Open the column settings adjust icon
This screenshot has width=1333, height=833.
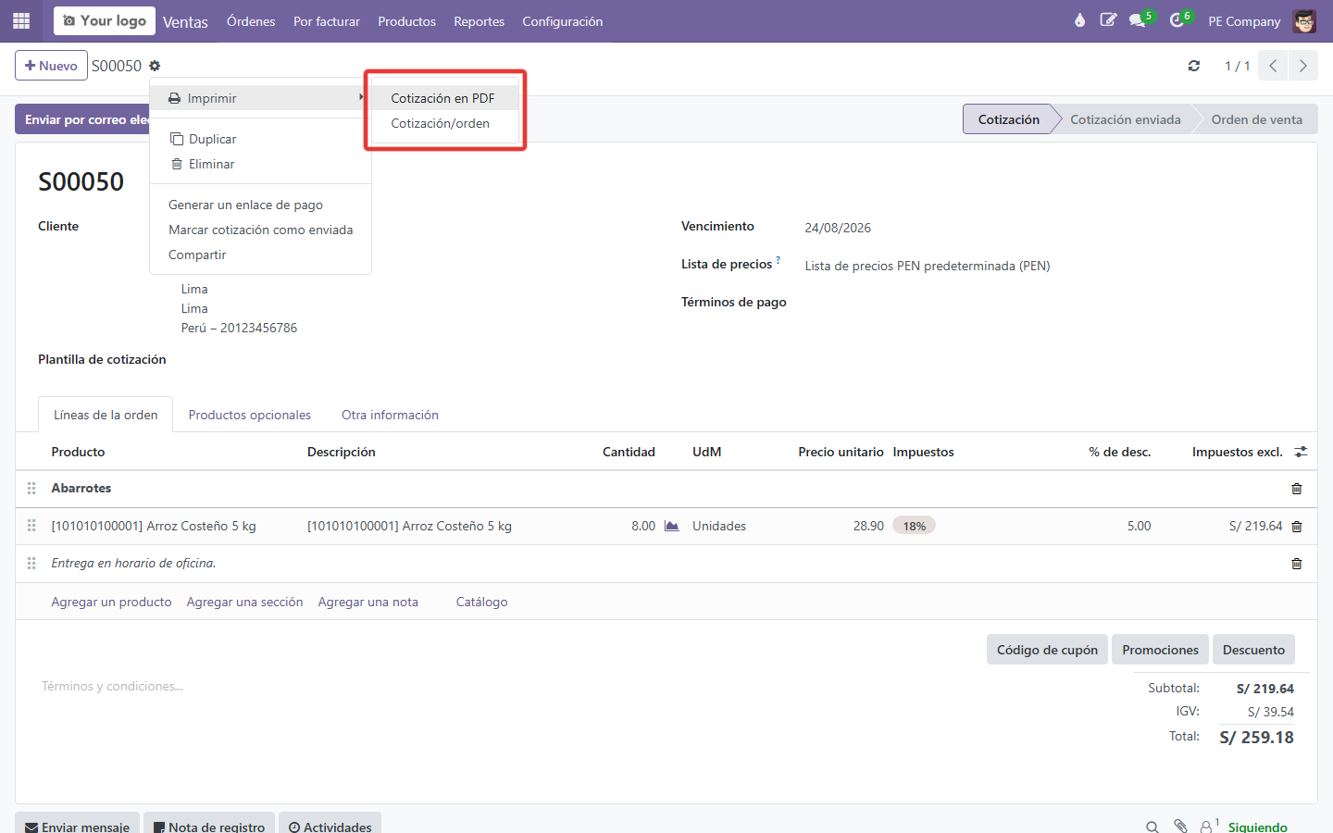click(1301, 452)
